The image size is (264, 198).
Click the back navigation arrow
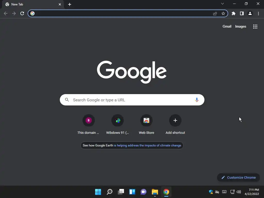point(6,13)
